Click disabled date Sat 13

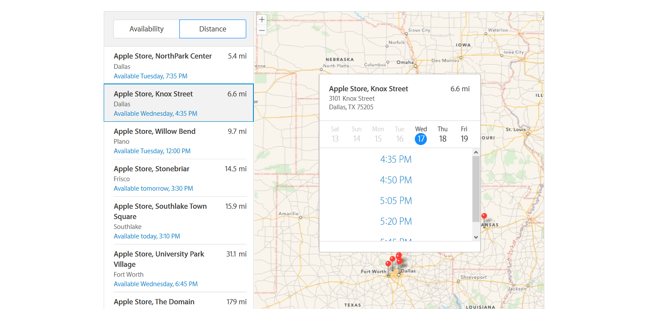pyautogui.click(x=335, y=135)
